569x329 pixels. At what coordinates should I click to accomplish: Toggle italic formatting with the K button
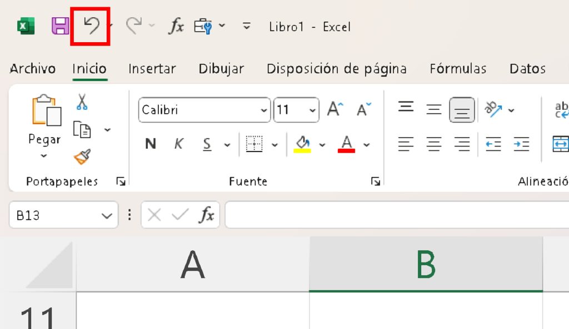tap(178, 144)
